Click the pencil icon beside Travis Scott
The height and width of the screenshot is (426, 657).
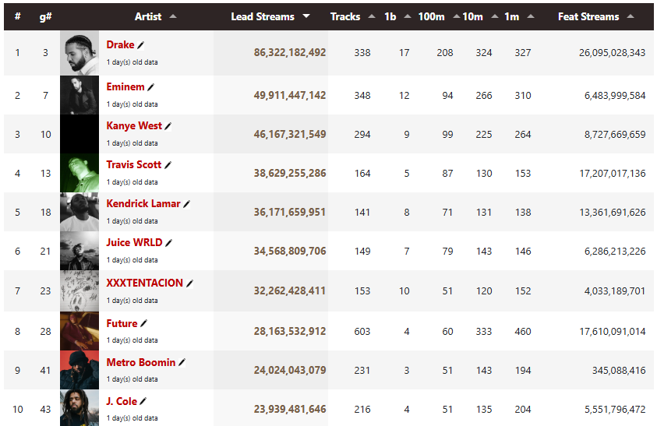tap(168, 165)
